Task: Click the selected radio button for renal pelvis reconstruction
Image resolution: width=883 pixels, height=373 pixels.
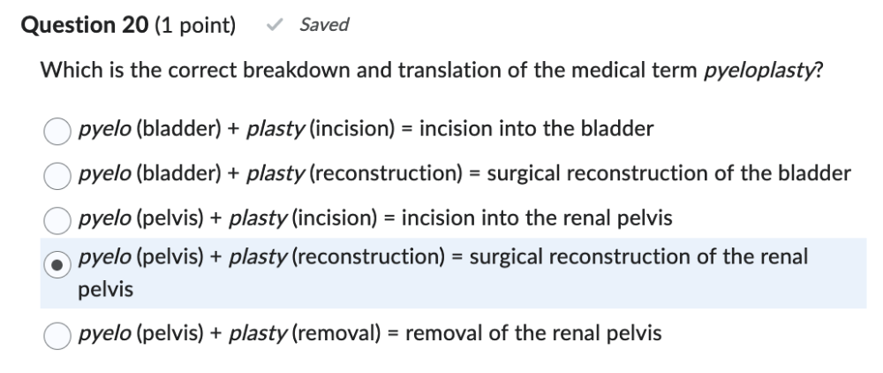Action: click(57, 263)
